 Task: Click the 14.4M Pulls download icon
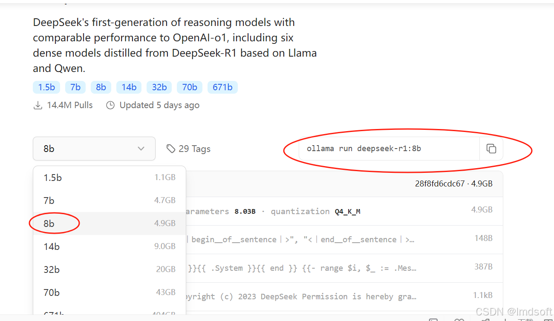pyautogui.click(x=38, y=105)
